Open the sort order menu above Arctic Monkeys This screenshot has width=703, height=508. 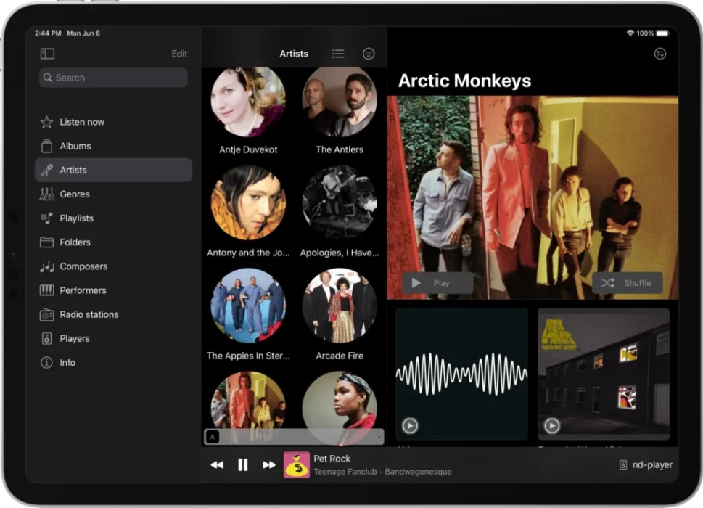[659, 54]
